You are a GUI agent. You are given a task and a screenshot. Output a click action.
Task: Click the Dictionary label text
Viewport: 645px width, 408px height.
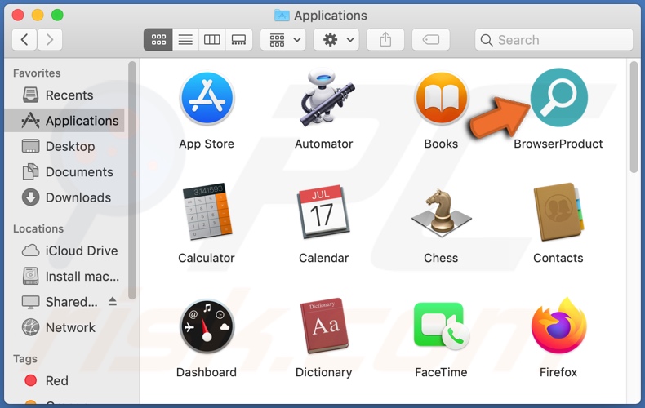(x=324, y=372)
